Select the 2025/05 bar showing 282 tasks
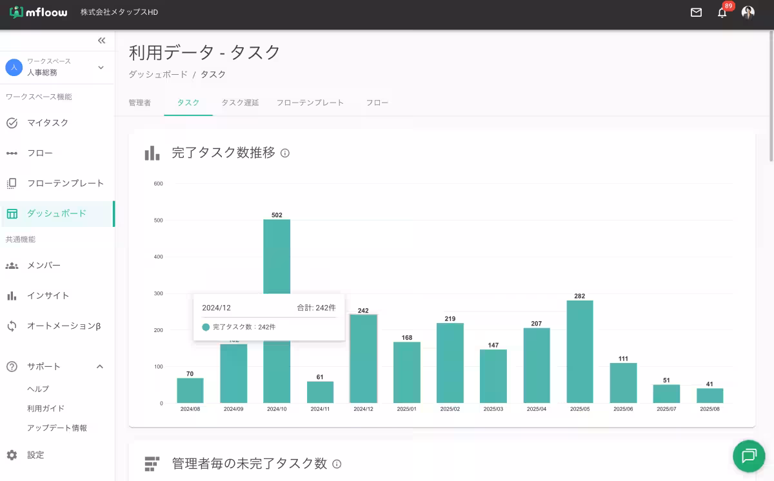Screen dimensions: 774x481 (579, 348)
